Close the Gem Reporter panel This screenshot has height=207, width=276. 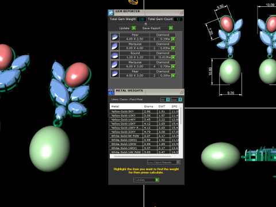coord(181,13)
